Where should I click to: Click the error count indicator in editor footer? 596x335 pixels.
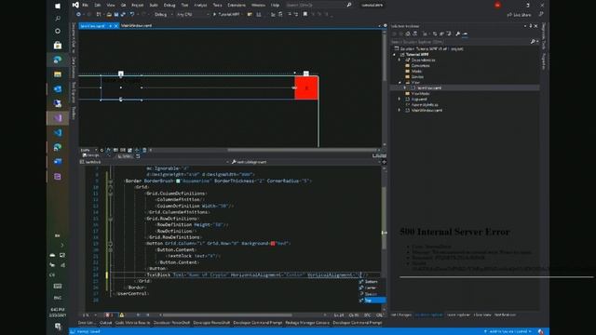(x=109, y=315)
